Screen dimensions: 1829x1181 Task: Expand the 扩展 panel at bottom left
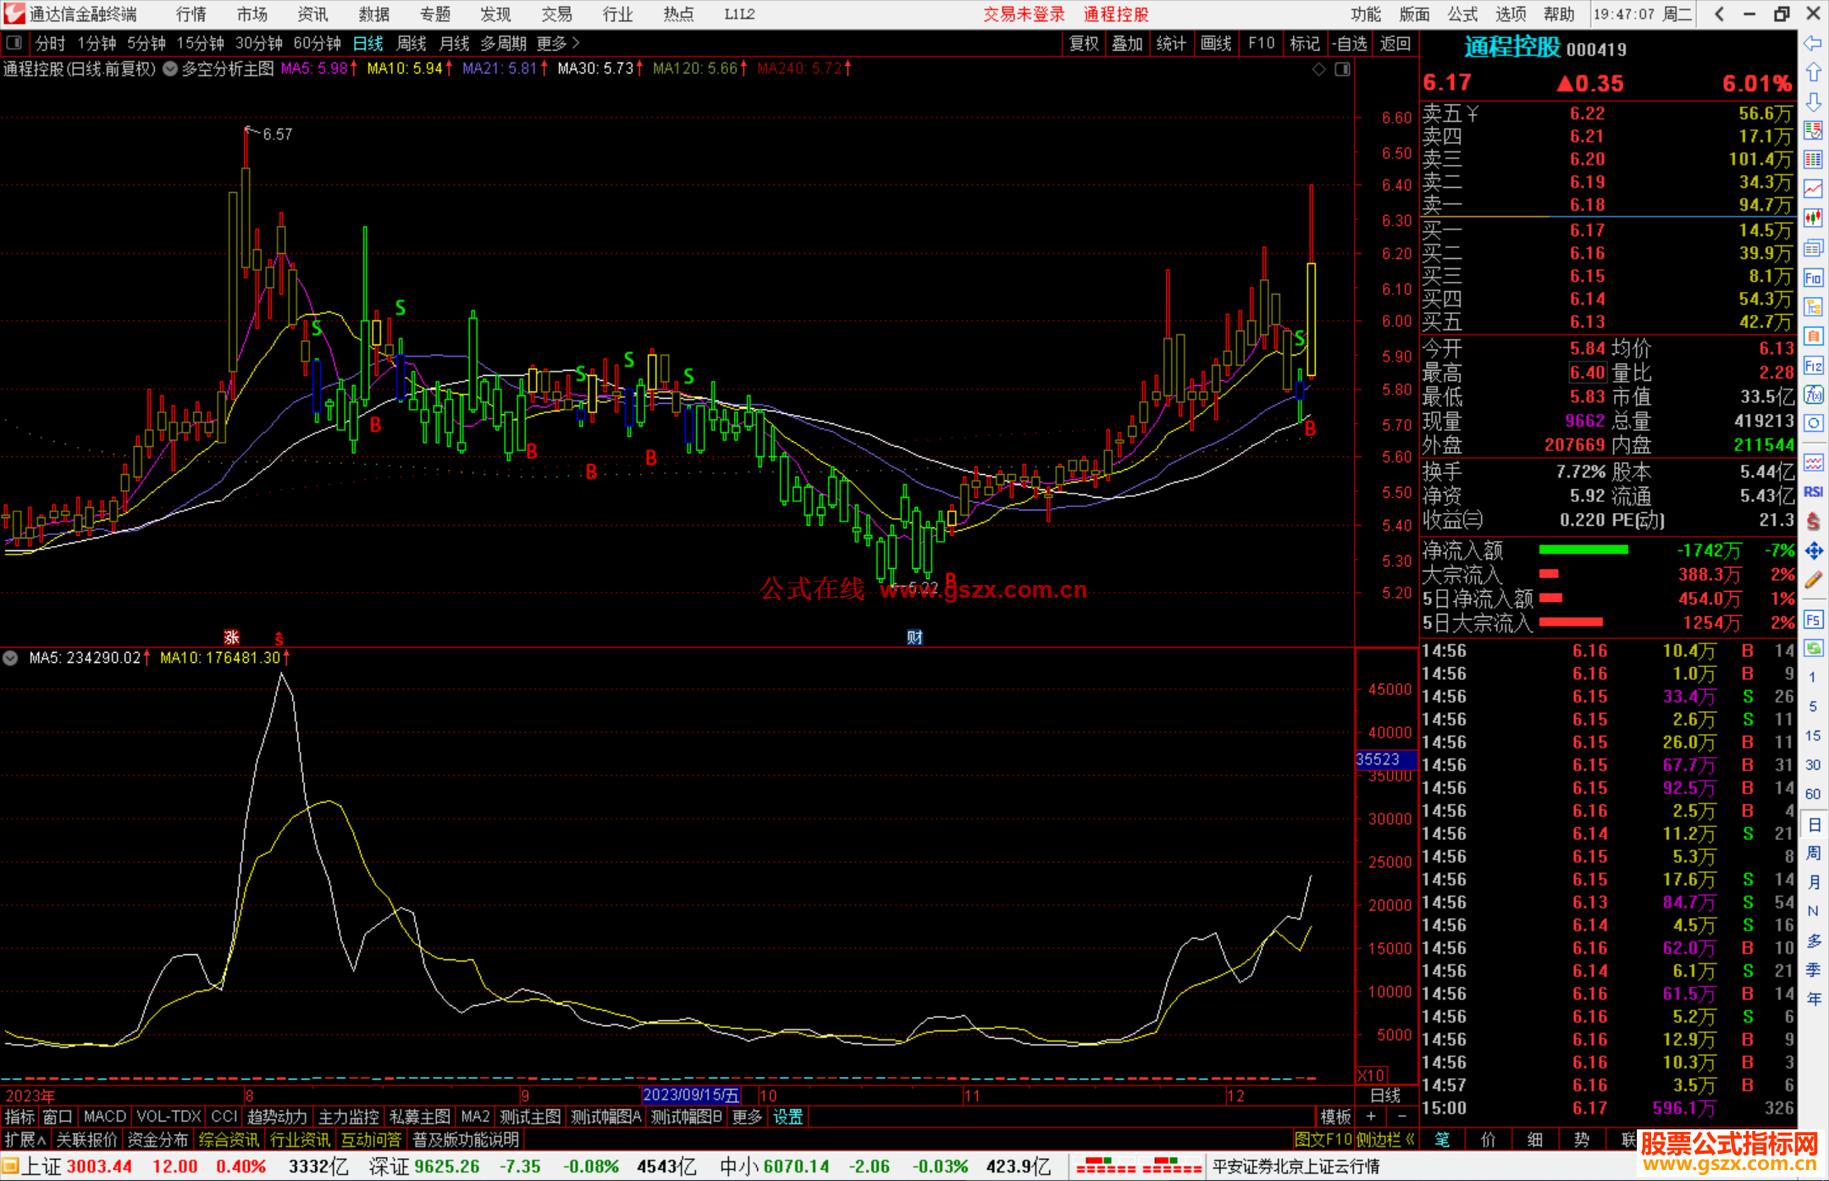click(x=25, y=1140)
